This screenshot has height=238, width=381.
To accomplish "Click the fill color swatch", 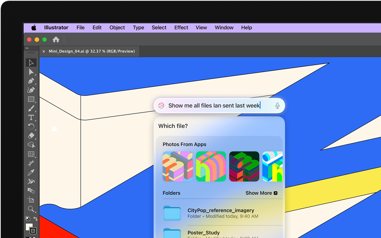I will [29, 226].
